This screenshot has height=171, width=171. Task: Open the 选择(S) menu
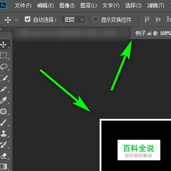[x=133, y=6]
